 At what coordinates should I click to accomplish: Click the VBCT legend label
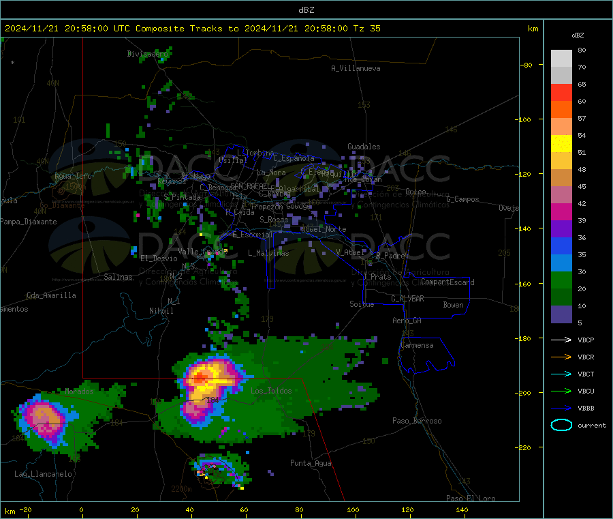586,374
